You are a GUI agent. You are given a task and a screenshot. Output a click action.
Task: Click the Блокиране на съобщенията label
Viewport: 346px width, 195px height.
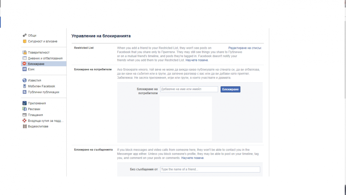tap(93, 150)
